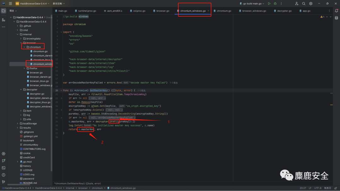Switch to the app.go tab
Viewport: 340px width, 191px height.
305,11
